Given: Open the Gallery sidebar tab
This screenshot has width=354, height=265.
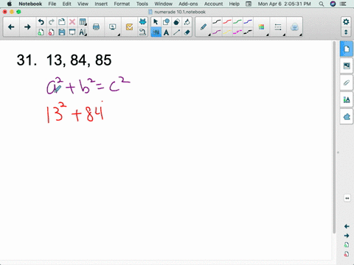Looking at the screenshot, I should [x=347, y=66].
